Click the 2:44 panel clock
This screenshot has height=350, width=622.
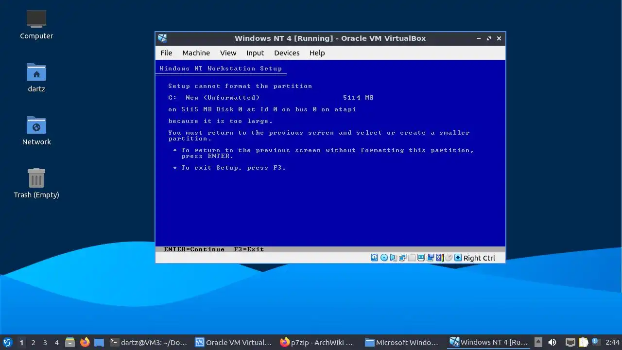click(612, 342)
